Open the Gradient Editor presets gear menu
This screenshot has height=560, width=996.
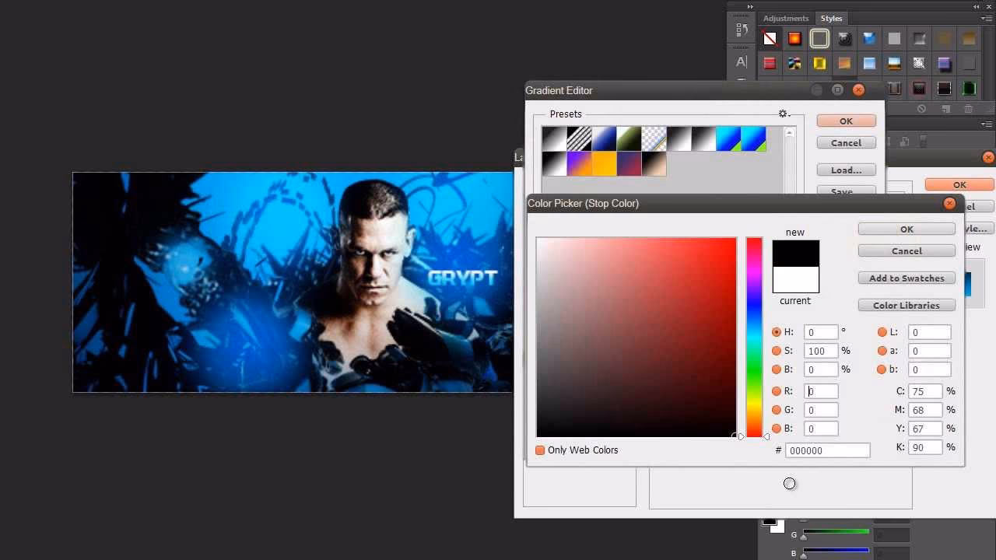[x=784, y=114]
